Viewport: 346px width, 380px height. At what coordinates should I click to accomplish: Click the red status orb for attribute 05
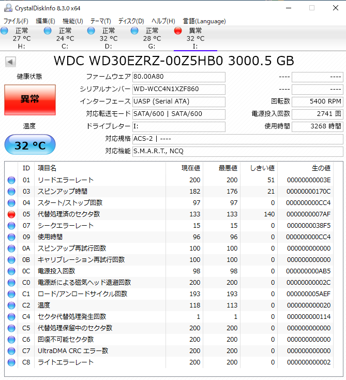[x=11, y=214]
